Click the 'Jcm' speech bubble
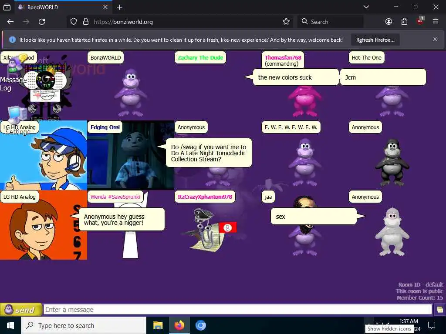 pos(383,77)
